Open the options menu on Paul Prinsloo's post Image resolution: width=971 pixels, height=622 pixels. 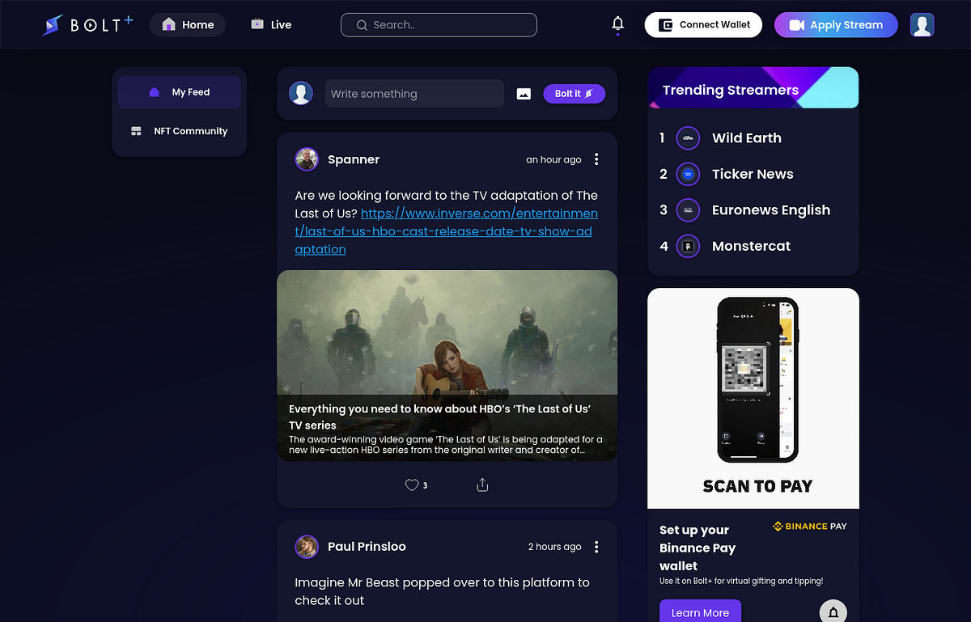click(596, 547)
